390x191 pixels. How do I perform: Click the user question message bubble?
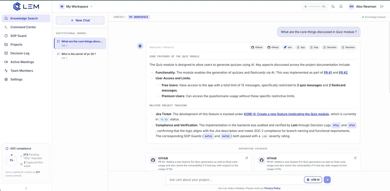click(318, 32)
